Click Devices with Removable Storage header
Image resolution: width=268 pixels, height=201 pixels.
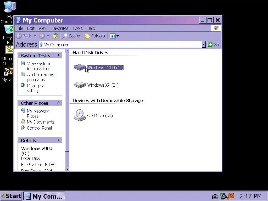click(108, 100)
